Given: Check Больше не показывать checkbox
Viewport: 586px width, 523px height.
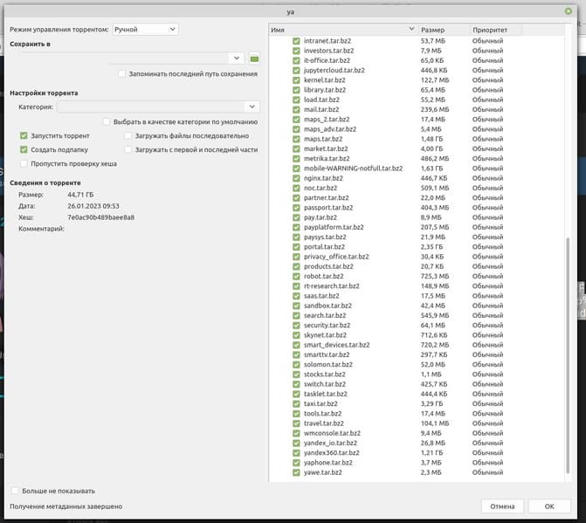Looking at the screenshot, I should [x=15, y=491].
